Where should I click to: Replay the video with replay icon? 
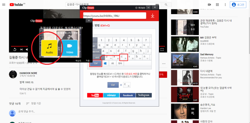point(15,50)
